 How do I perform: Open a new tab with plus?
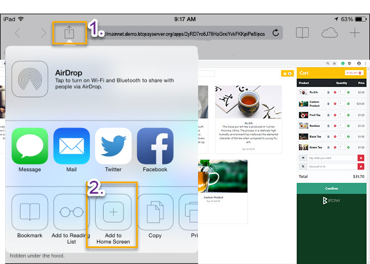(355, 33)
